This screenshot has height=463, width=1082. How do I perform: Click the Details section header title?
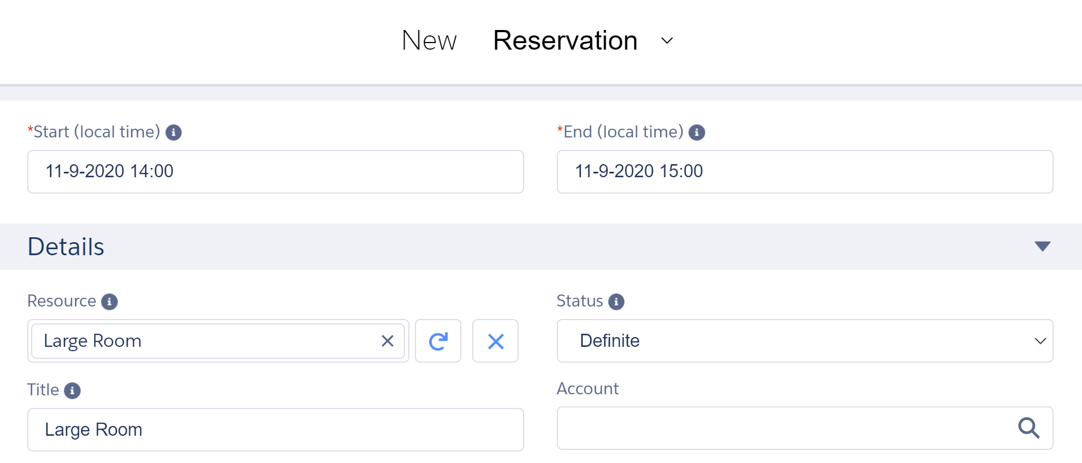pos(66,247)
